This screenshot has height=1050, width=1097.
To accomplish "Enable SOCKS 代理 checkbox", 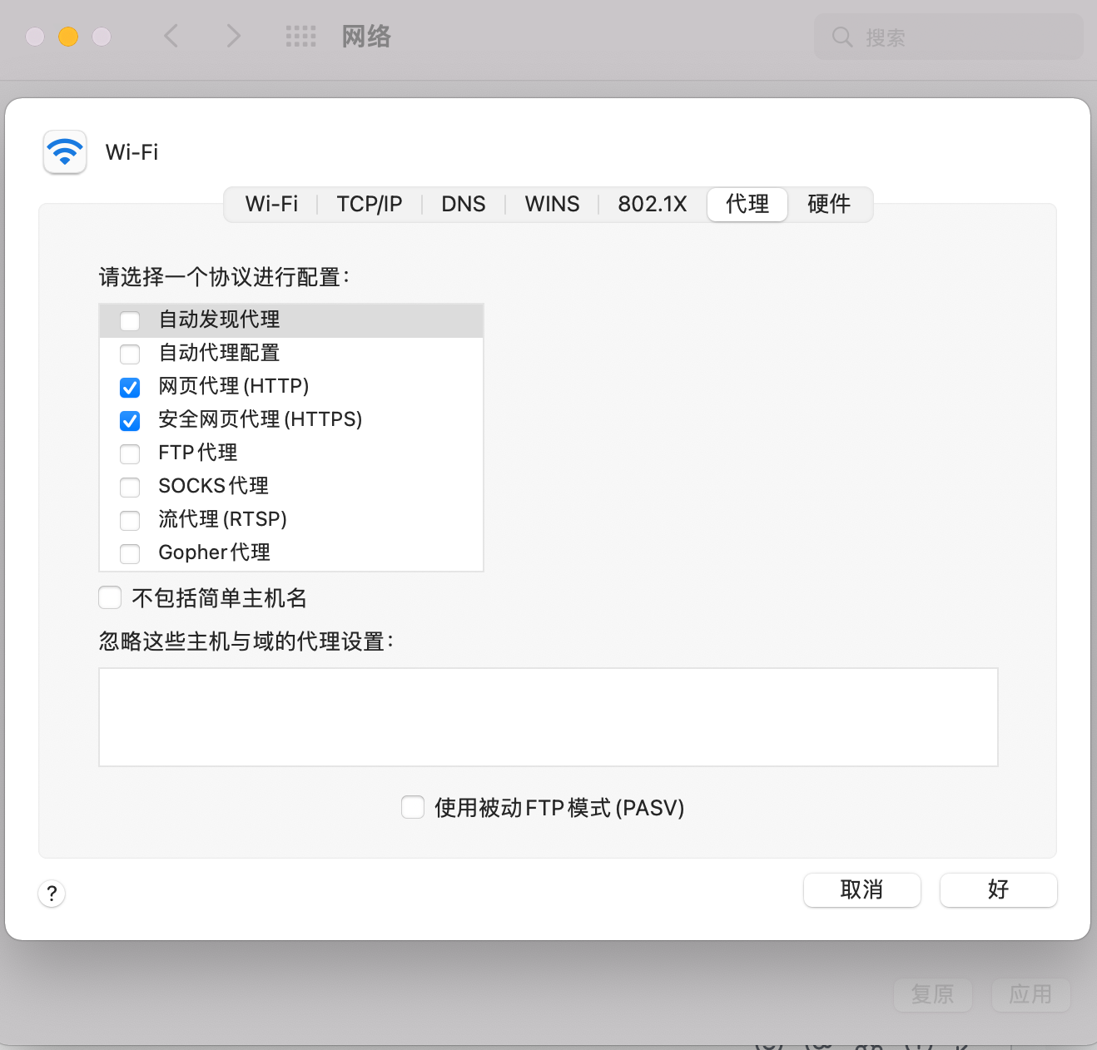I will [130, 488].
